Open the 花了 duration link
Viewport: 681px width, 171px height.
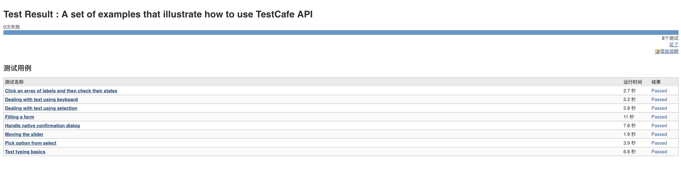click(x=674, y=45)
